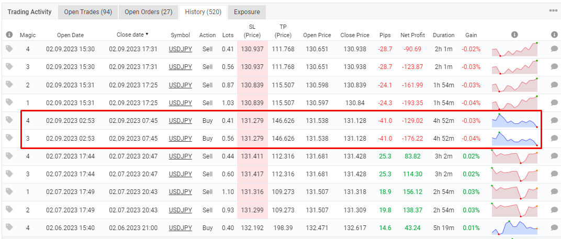Sort table by Open Date header
This screenshot has width=561, height=239.
tap(70, 35)
